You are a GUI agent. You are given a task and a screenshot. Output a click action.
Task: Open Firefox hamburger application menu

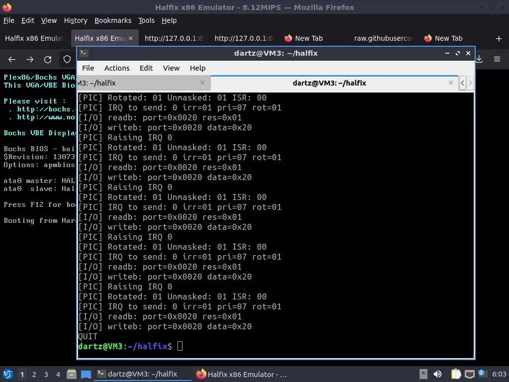coord(497,59)
